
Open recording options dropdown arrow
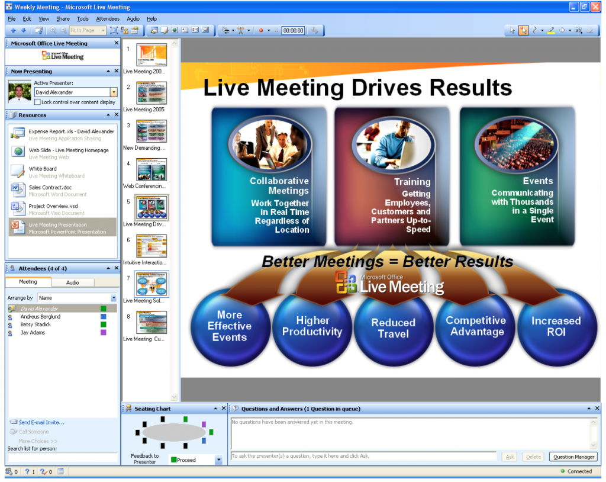click(x=269, y=30)
